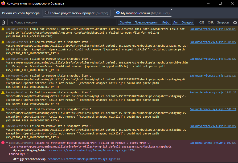Click warning icon on archive.html message
The image size is (238, 163).
(x=3, y=59)
